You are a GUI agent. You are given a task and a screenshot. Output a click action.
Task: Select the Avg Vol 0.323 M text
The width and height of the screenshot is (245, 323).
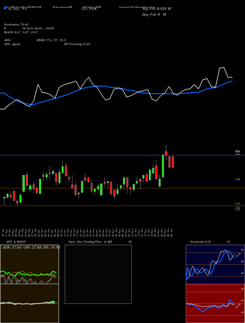pyautogui.click(x=157, y=8)
